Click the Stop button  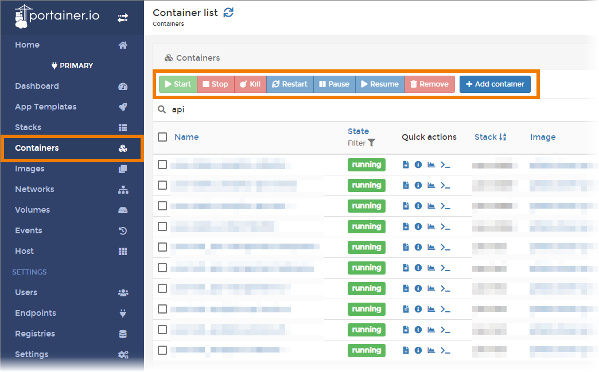(216, 84)
